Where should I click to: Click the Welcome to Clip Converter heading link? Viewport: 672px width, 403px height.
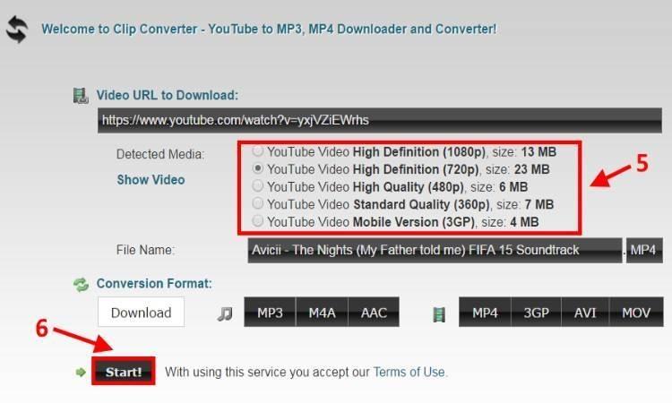click(x=269, y=30)
